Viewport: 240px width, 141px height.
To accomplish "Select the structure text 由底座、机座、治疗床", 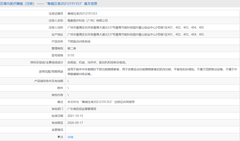I will pyautogui.click(x=97, y=62).
